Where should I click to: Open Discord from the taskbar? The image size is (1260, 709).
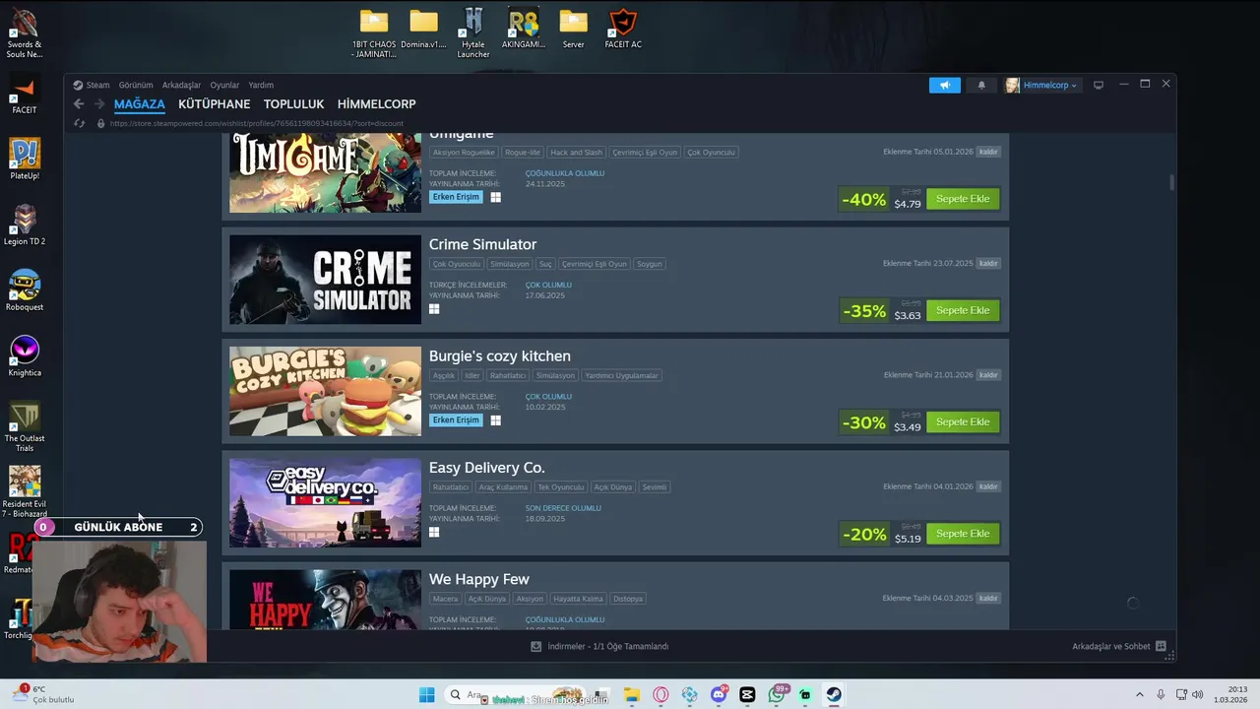[x=720, y=694]
